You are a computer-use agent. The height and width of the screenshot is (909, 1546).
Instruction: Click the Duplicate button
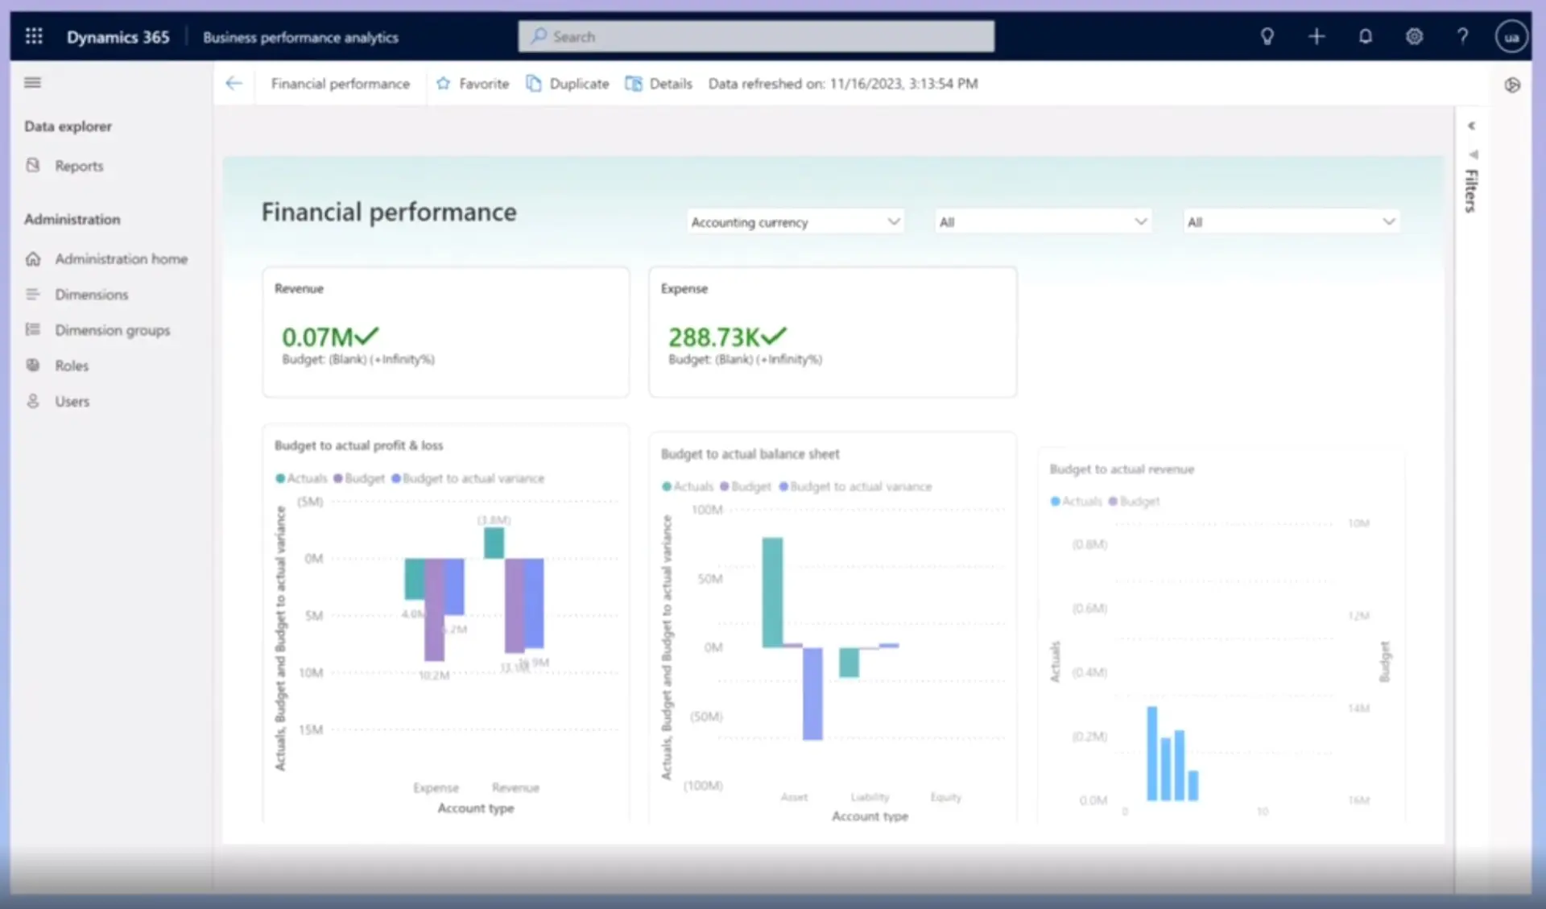(x=567, y=84)
